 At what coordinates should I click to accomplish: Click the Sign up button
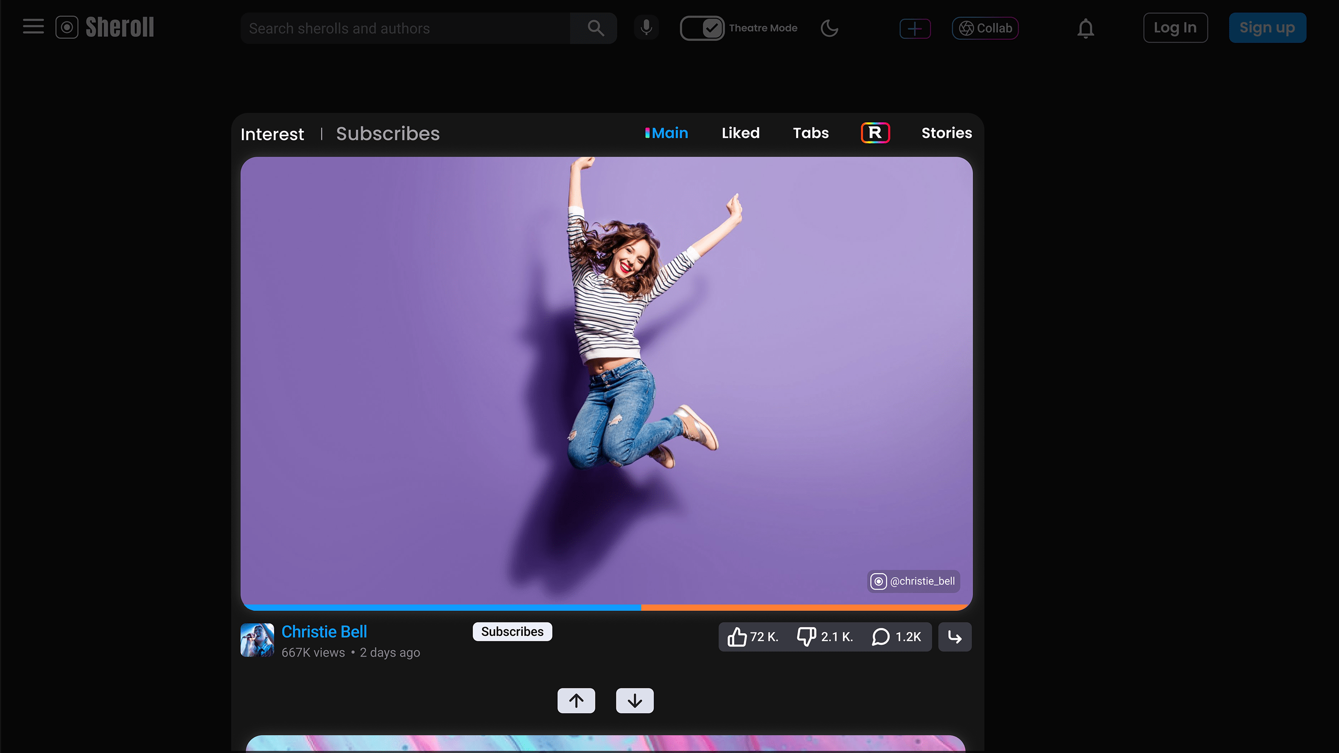(x=1267, y=28)
